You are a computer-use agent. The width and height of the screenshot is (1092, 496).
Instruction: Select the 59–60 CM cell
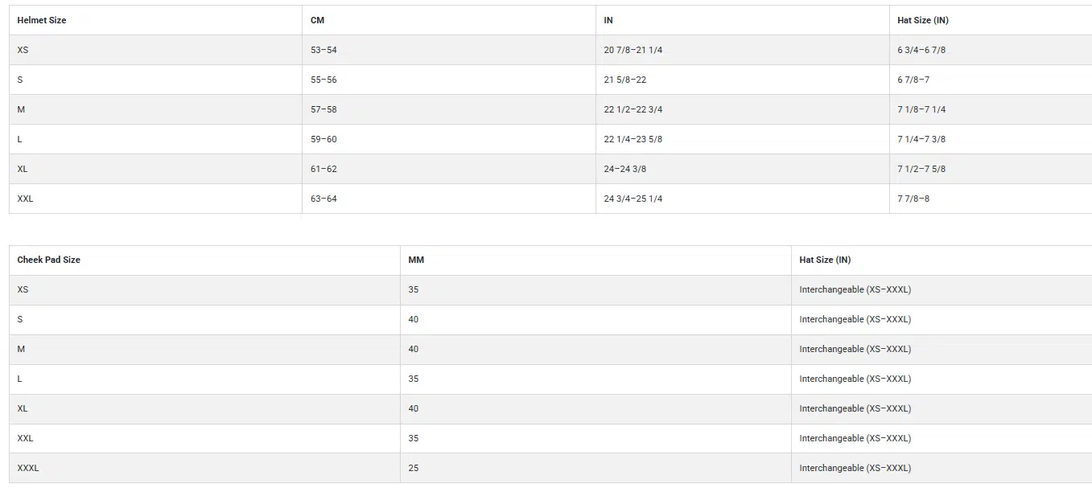[323, 139]
